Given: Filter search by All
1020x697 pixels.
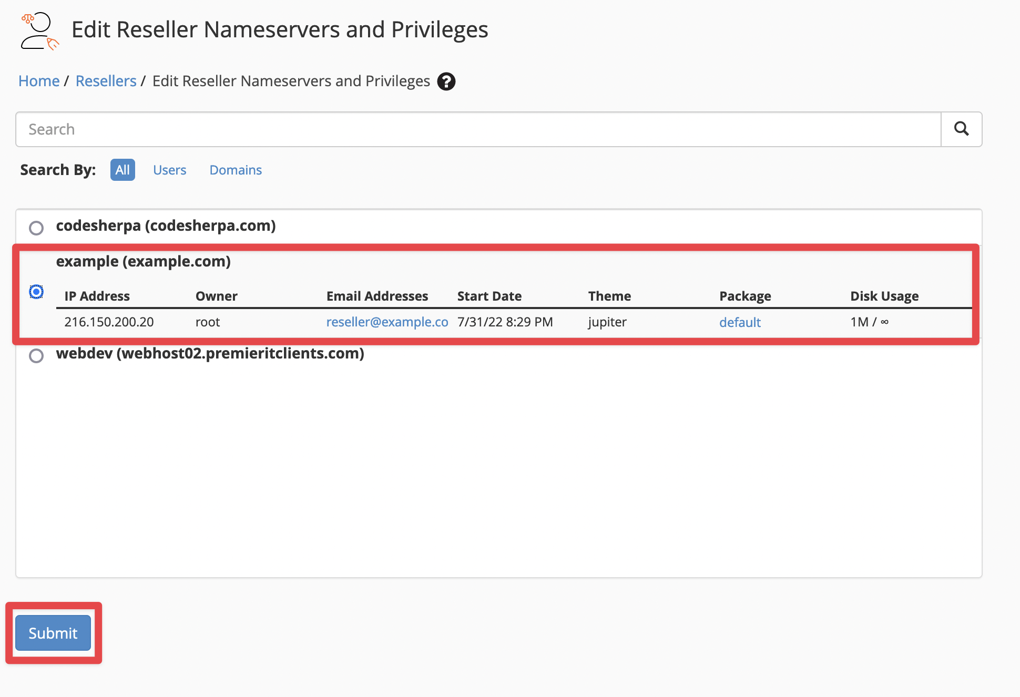Looking at the screenshot, I should pos(123,170).
